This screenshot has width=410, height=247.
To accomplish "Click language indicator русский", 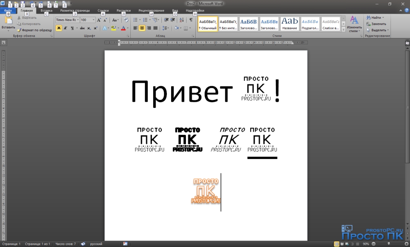I will pyautogui.click(x=96, y=244).
